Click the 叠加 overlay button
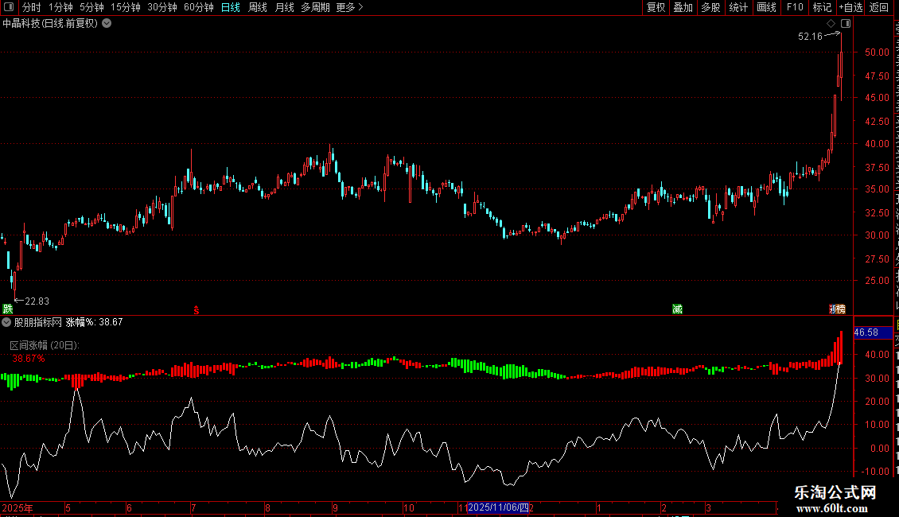This screenshot has height=517, width=899. click(x=683, y=7)
